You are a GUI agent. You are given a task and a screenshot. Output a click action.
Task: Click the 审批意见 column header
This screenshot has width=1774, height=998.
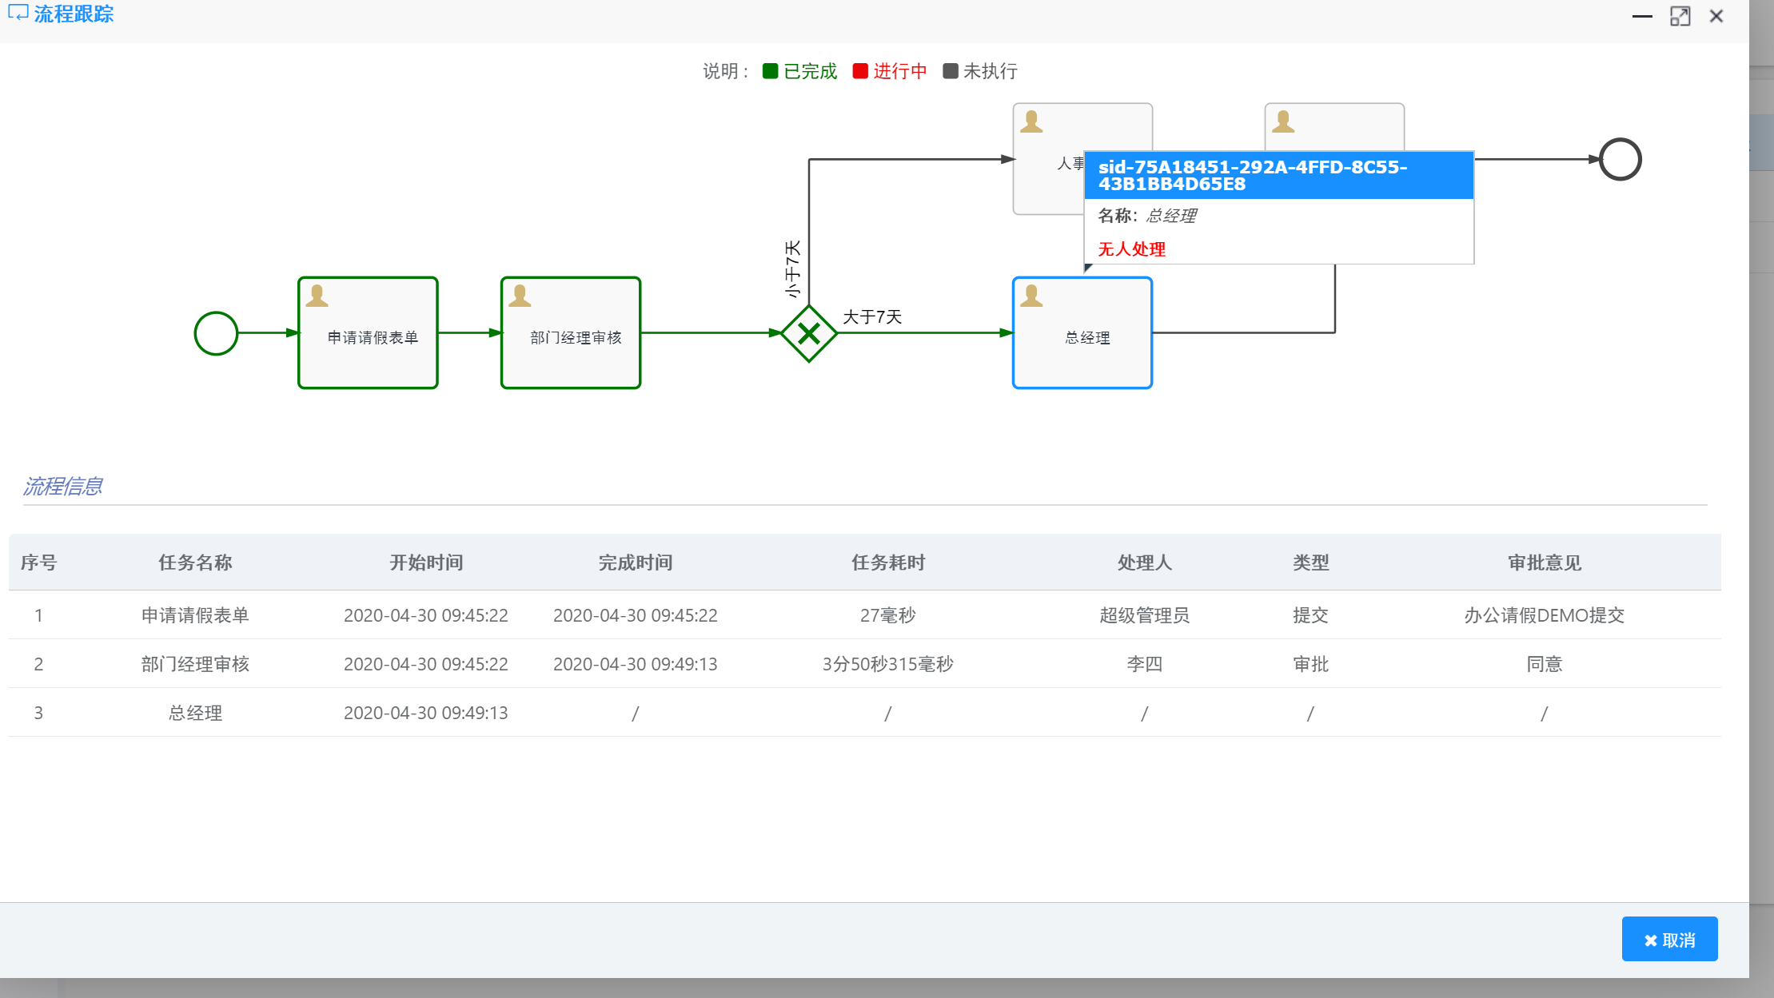1545,563
